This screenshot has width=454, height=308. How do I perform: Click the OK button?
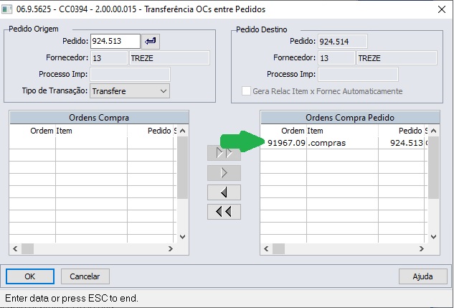pos(30,276)
